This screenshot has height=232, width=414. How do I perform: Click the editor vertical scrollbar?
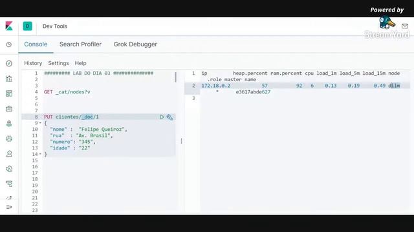(175, 77)
